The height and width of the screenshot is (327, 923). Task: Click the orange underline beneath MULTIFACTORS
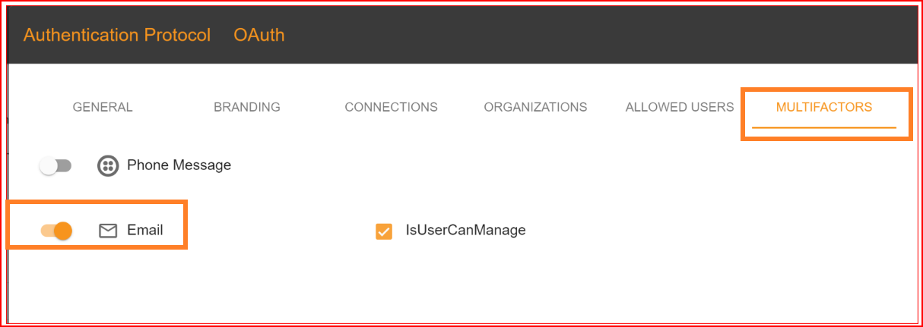[x=824, y=127]
